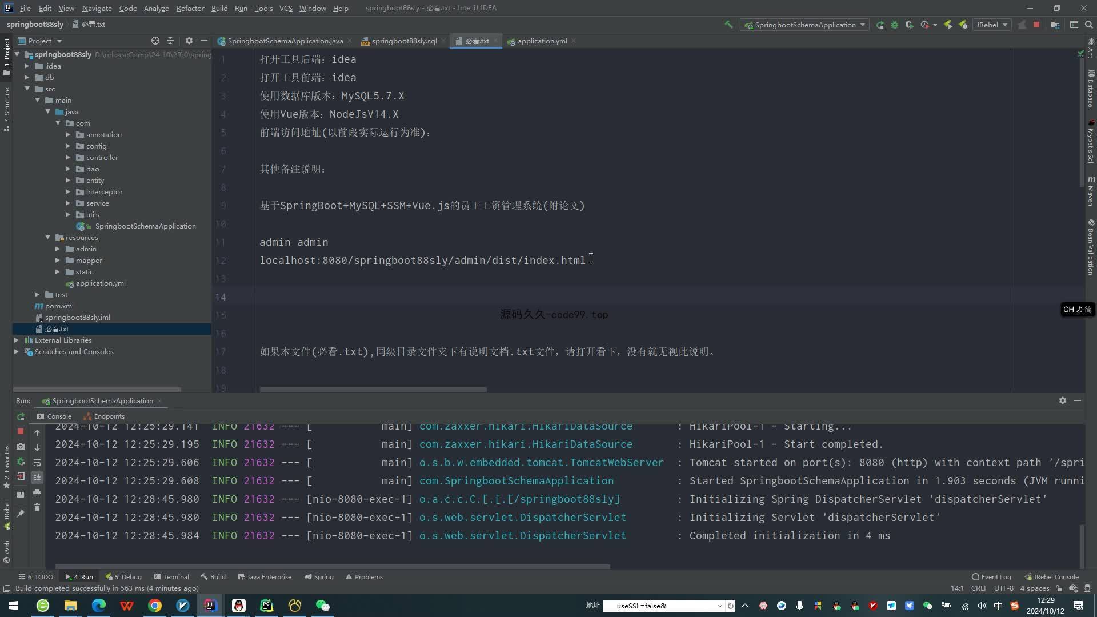Click the editor horizontal scrollbar
The height and width of the screenshot is (617, 1097).
pos(373,390)
